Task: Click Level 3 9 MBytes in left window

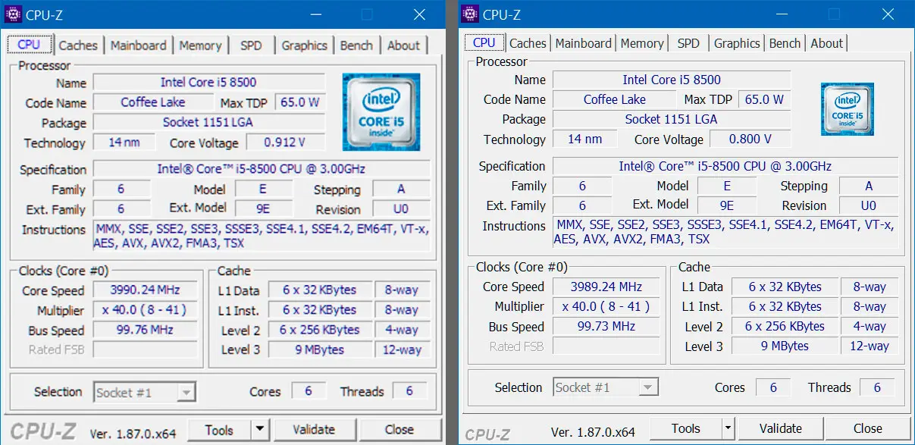Action: 319,350
